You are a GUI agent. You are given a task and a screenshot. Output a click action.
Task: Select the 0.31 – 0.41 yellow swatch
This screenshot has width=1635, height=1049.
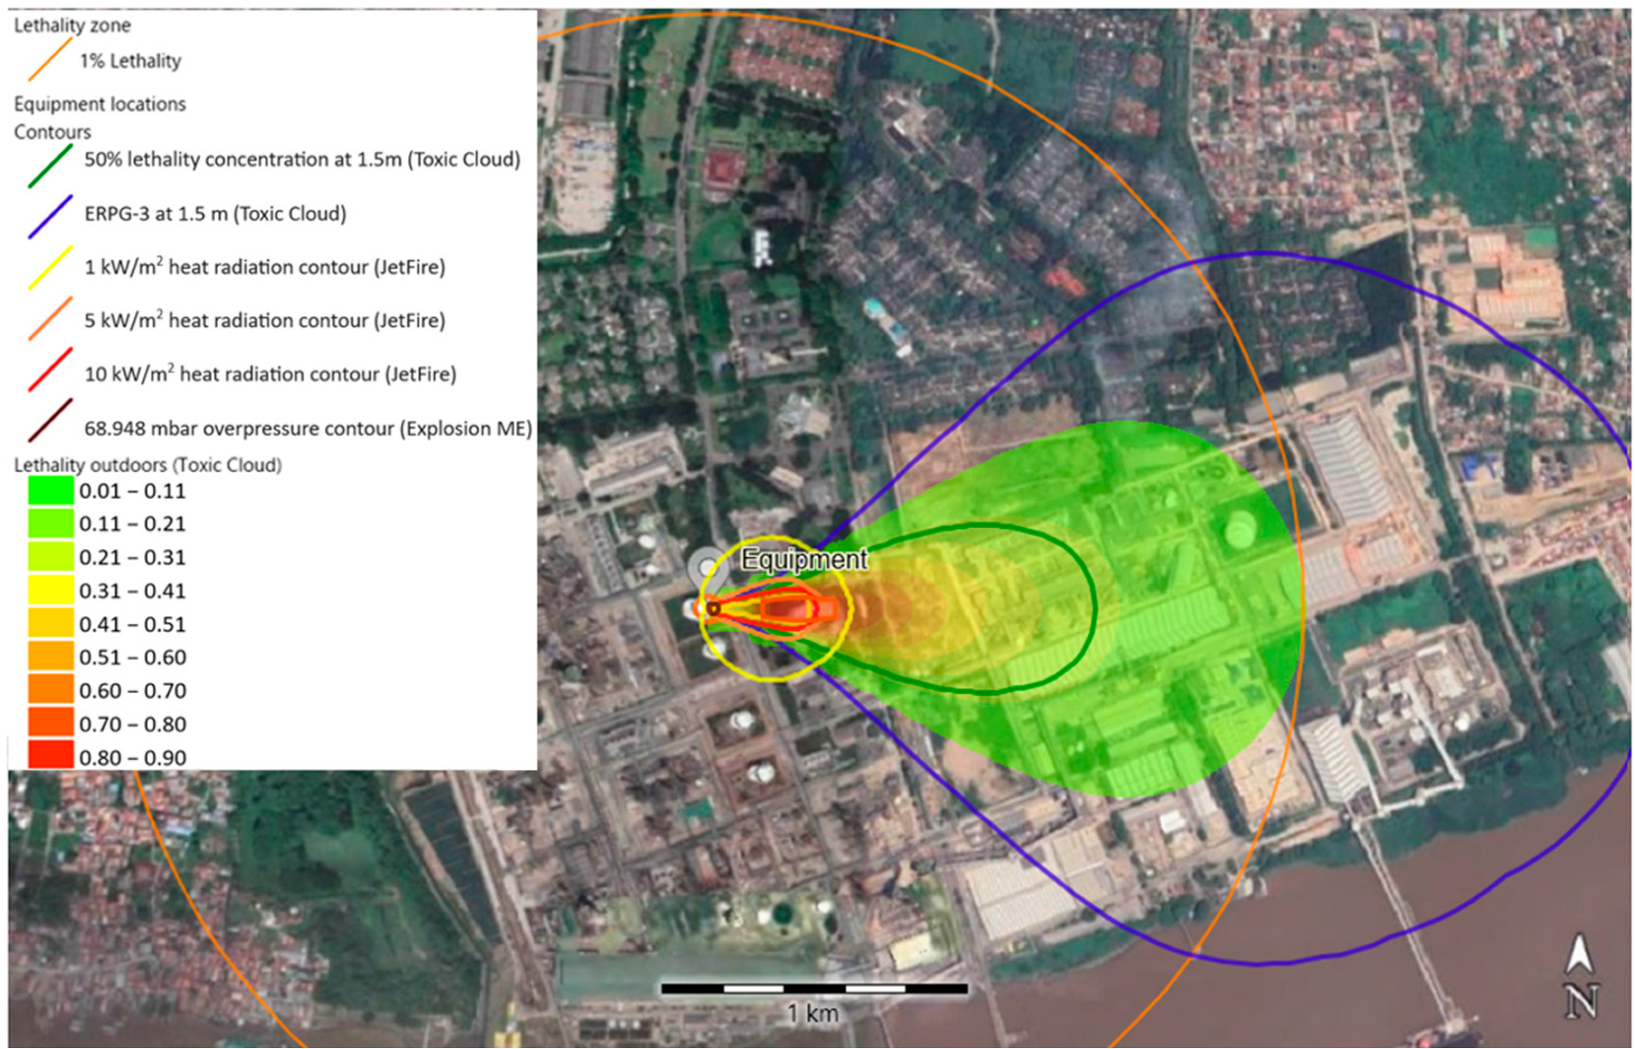coord(50,590)
